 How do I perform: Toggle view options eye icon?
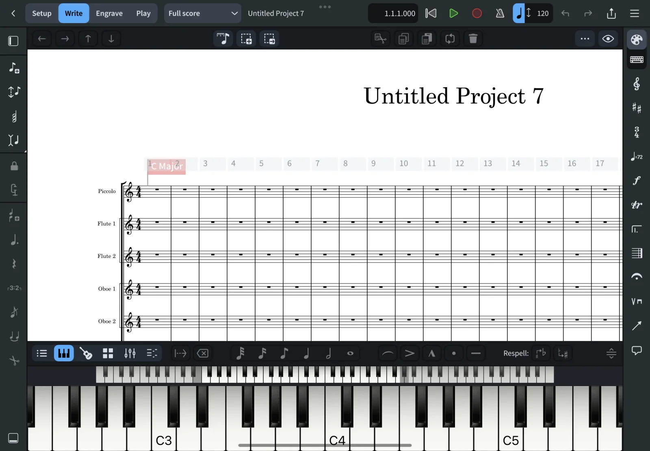click(x=608, y=39)
